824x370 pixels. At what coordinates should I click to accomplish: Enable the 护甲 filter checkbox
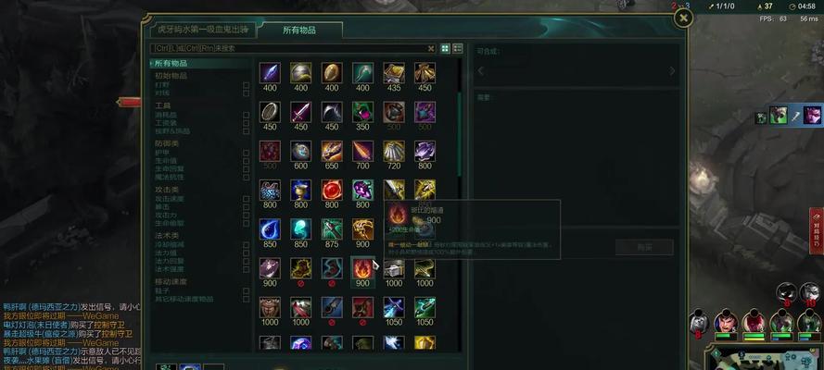[246, 153]
